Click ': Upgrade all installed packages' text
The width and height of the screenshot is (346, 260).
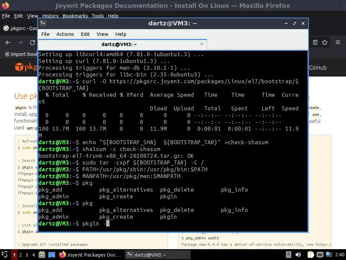coord(53,244)
